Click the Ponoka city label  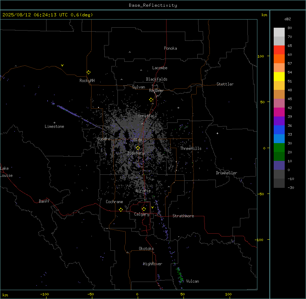pos(170,48)
